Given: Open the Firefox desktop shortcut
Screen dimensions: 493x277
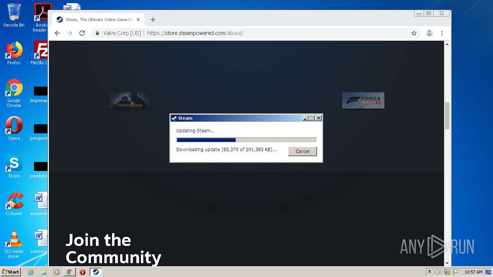Looking at the screenshot, I should click(14, 53).
